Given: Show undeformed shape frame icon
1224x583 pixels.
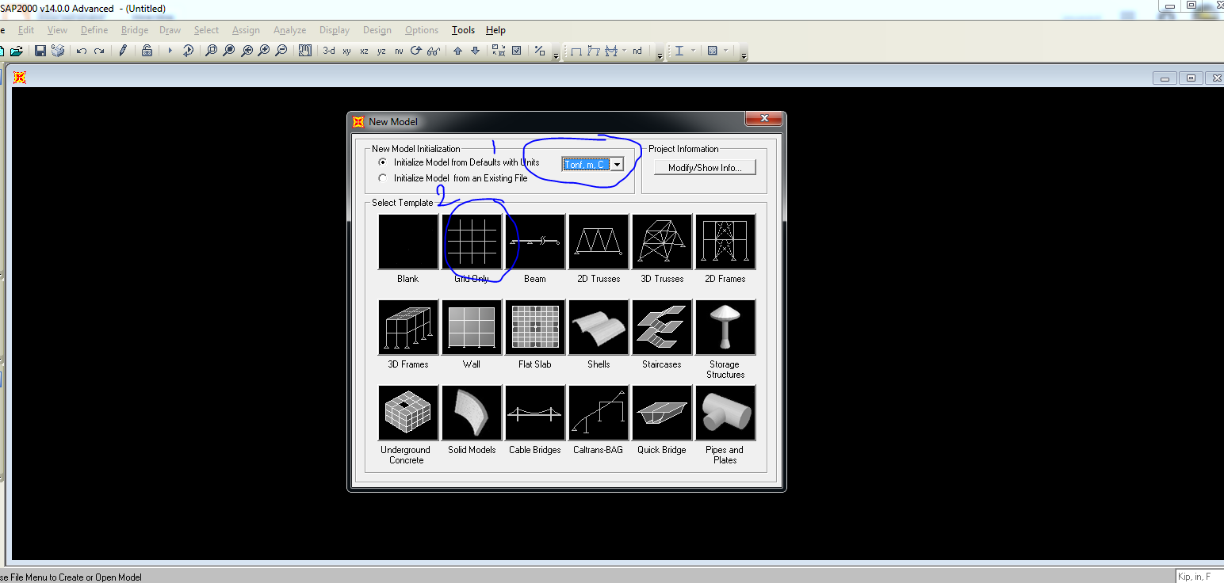Looking at the screenshot, I should 576,51.
